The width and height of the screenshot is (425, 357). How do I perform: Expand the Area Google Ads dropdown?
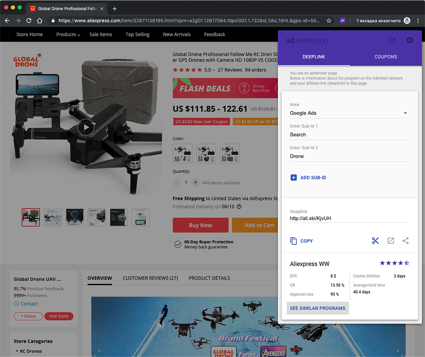click(349, 113)
